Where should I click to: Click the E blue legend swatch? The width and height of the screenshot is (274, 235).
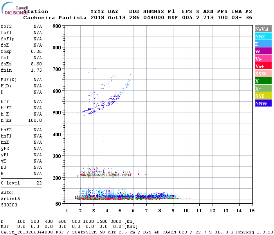coord(263,44)
